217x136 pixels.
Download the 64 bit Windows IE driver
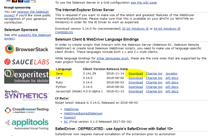click(x=167, y=29)
